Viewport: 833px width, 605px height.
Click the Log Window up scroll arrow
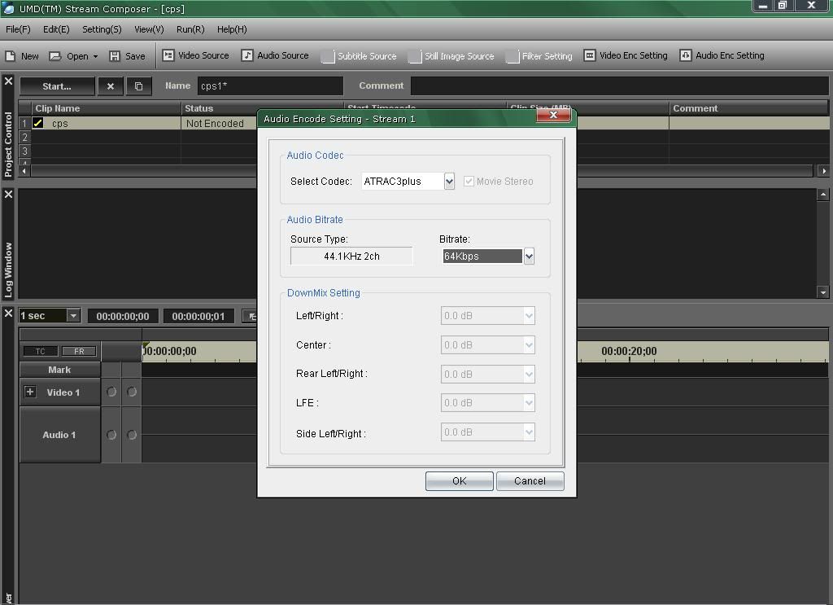pyautogui.click(x=823, y=195)
